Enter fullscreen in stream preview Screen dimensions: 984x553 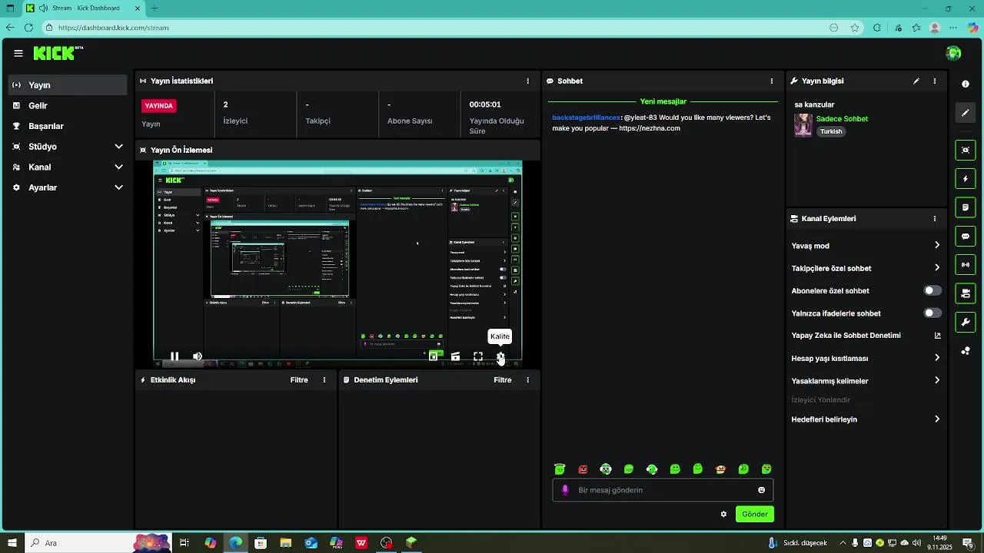pyautogui.click(x=478, y=356)
